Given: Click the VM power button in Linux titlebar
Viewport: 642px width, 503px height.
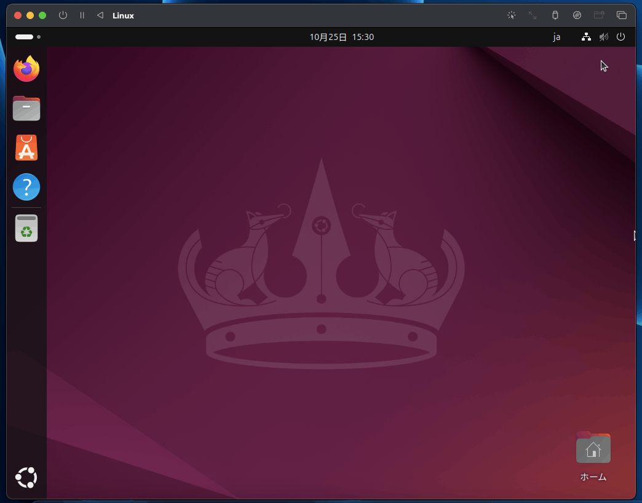Looking at the screenshot, I should pos(63,15).
